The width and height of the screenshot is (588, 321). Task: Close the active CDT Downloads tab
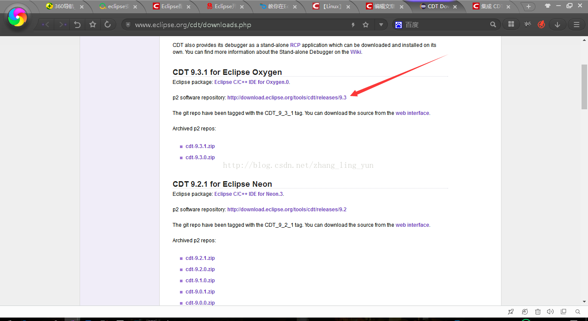pyautogui.click(x=455, y=7)
